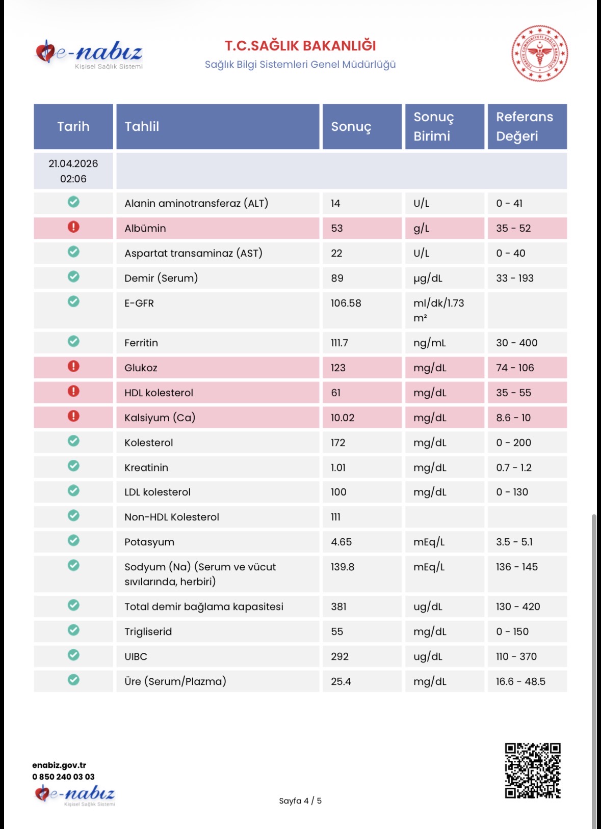Click the footer e-nabız logo
Viewport: 601px width, 829px height.
coord(75,795)
